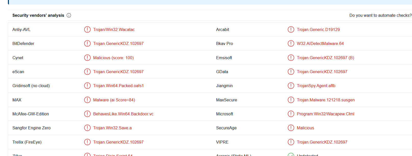Click the alert icon for Emsisoft result
Screen dimensions: 412x156
pos(291,58)
